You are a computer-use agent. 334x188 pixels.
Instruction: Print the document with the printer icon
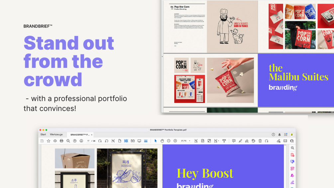61,141
